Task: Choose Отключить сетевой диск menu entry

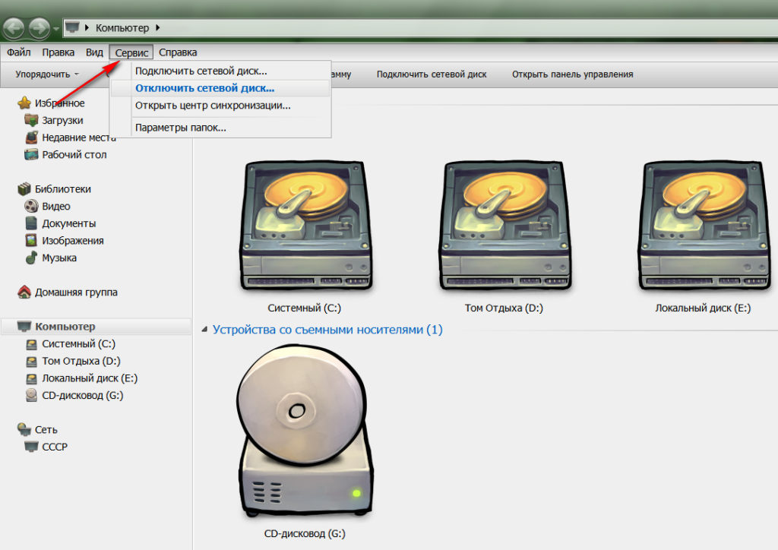Action: 204,88
